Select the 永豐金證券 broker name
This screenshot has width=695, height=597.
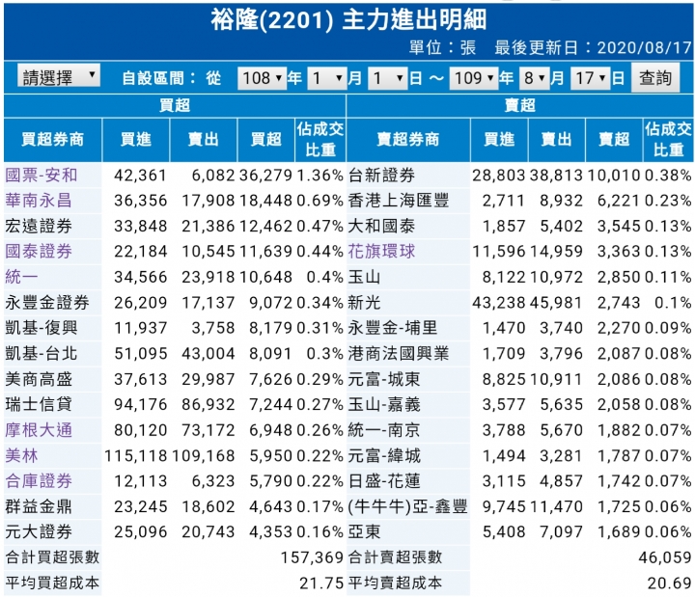pyautogui.click(x=47, y=303)
